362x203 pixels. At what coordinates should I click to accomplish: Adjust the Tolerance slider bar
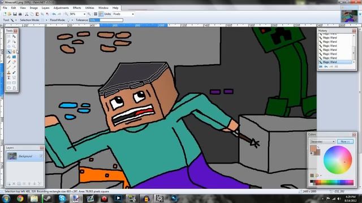point(106,20)
